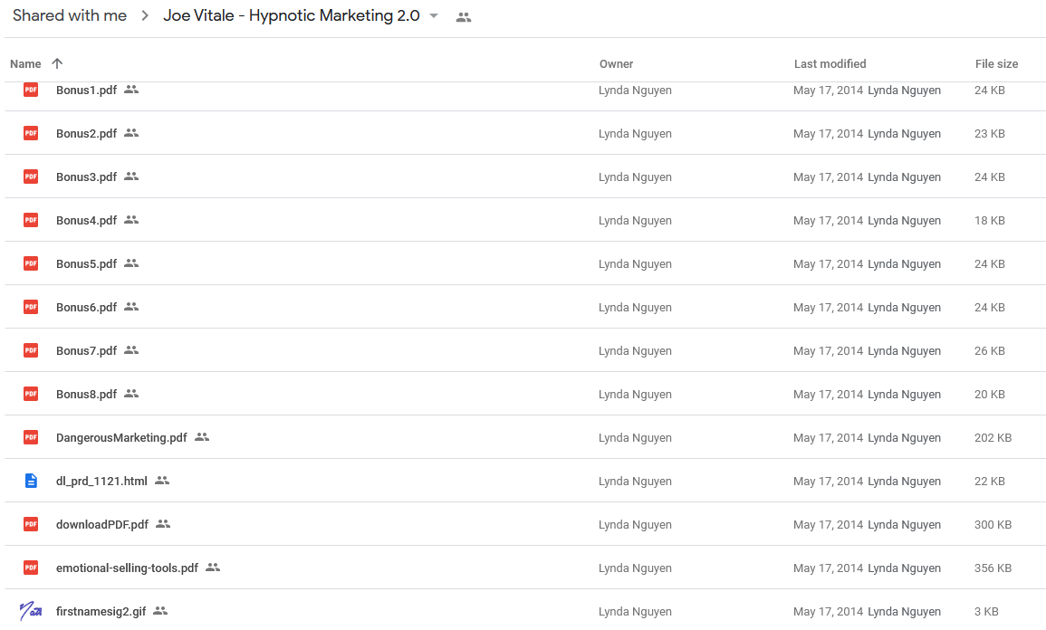Click the shared icon beside Bonus5.pdf
The height and width of the screenshot is (630, 1046).
click(x=131, y=262)
